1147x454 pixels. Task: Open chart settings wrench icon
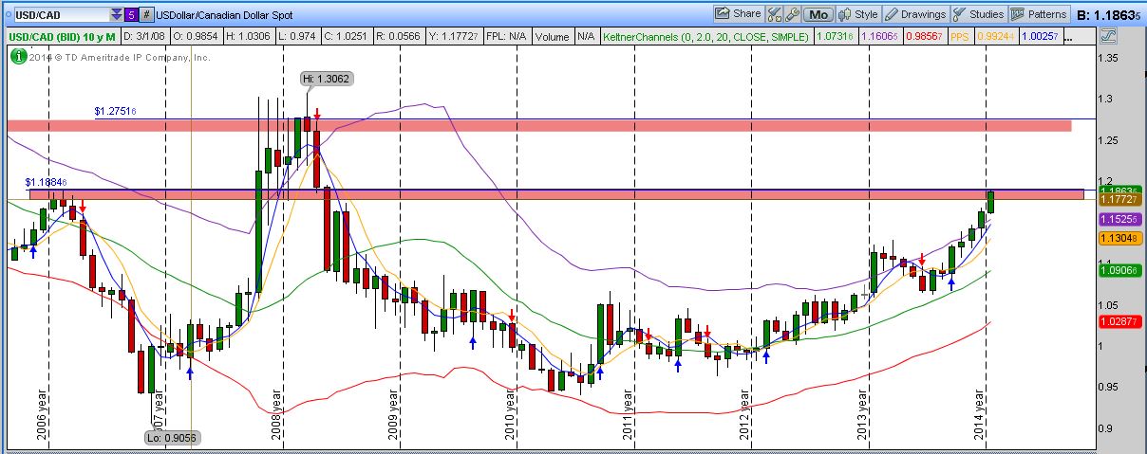point(790,14)
